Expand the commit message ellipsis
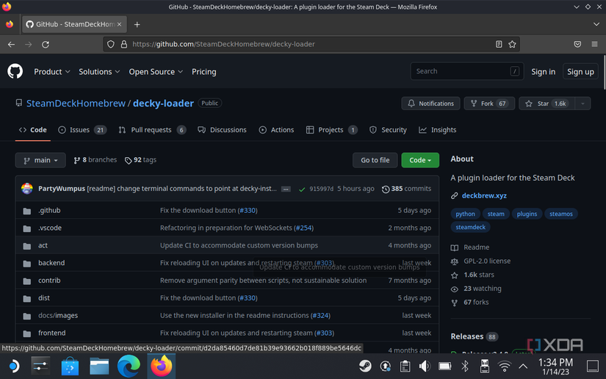 (x=286, y=189)
